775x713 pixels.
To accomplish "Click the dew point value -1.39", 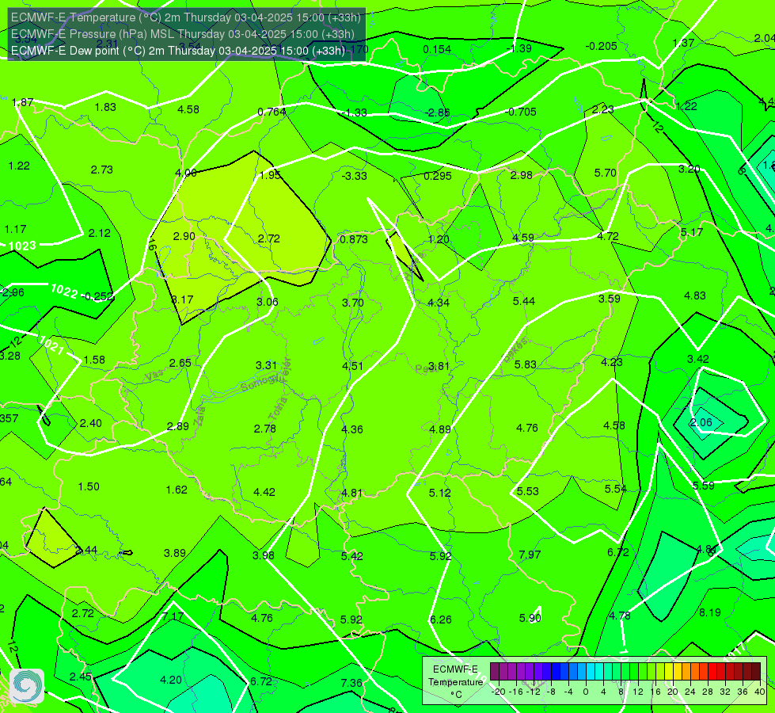I will (519, 48).
